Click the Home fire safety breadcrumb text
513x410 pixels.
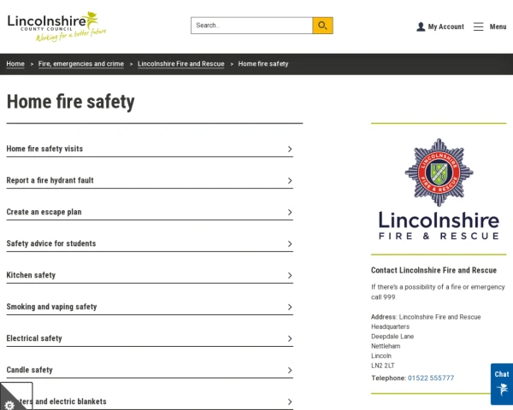263,64
